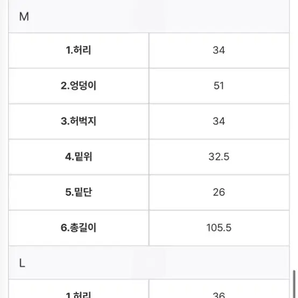Click the 3.허벅지 label cell
Screen dimensions: 298x298
[79, 122]
